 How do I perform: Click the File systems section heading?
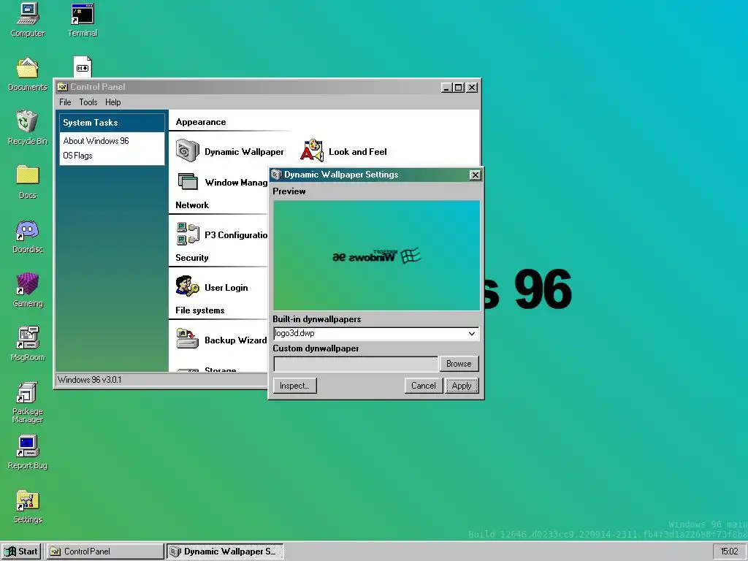pyautogui.click(x=200, y=310)
